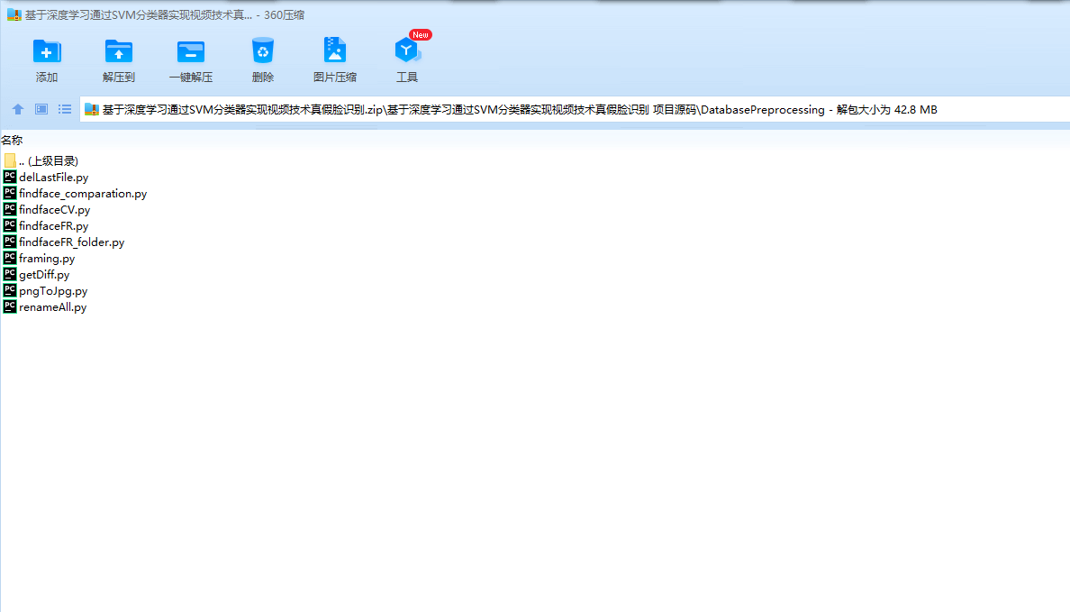Image resolution: width=1070 pixels, height=612 pixels.
Task: Click the archive path address field
Action: click(575, 109)
